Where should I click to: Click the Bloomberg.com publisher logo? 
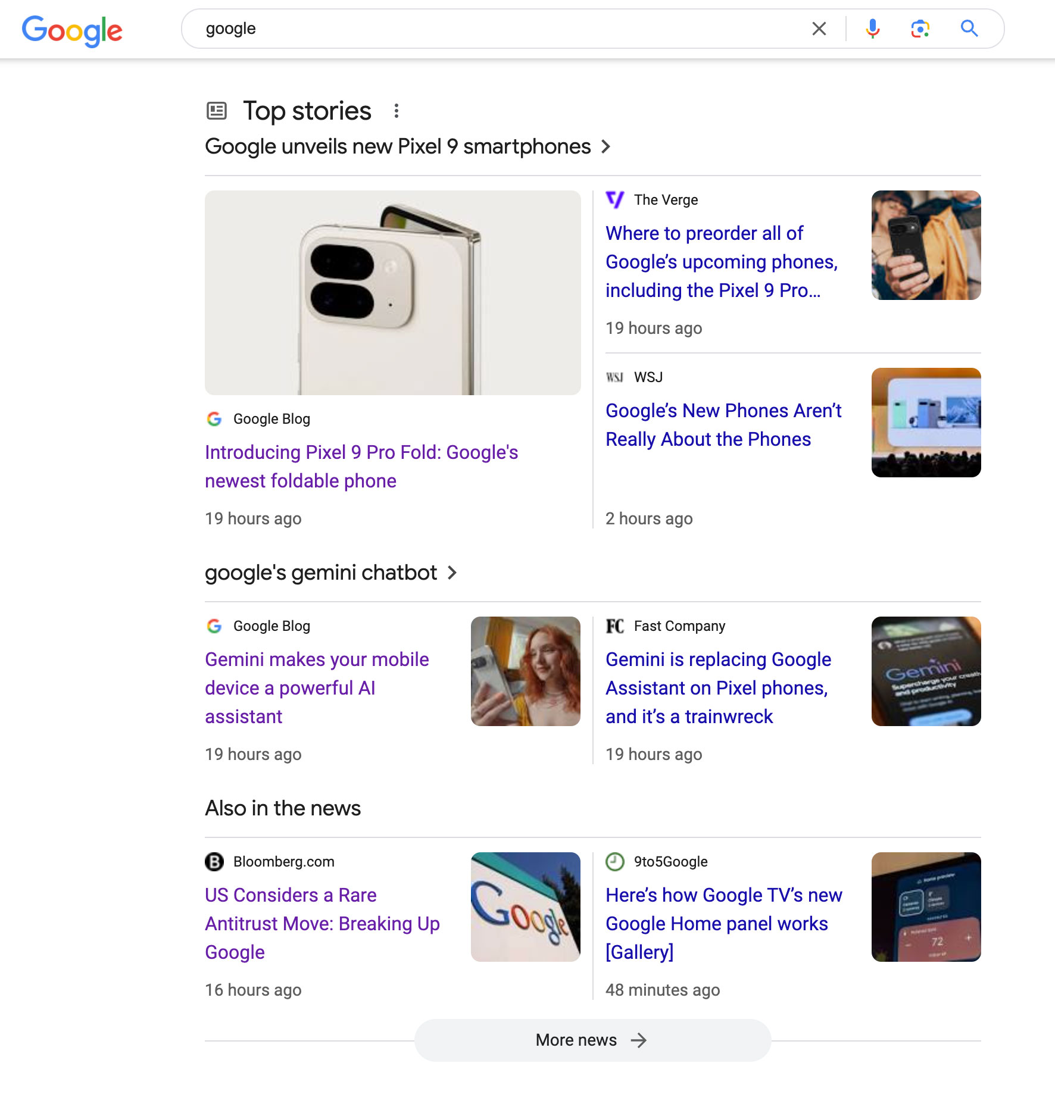point(215,862)
